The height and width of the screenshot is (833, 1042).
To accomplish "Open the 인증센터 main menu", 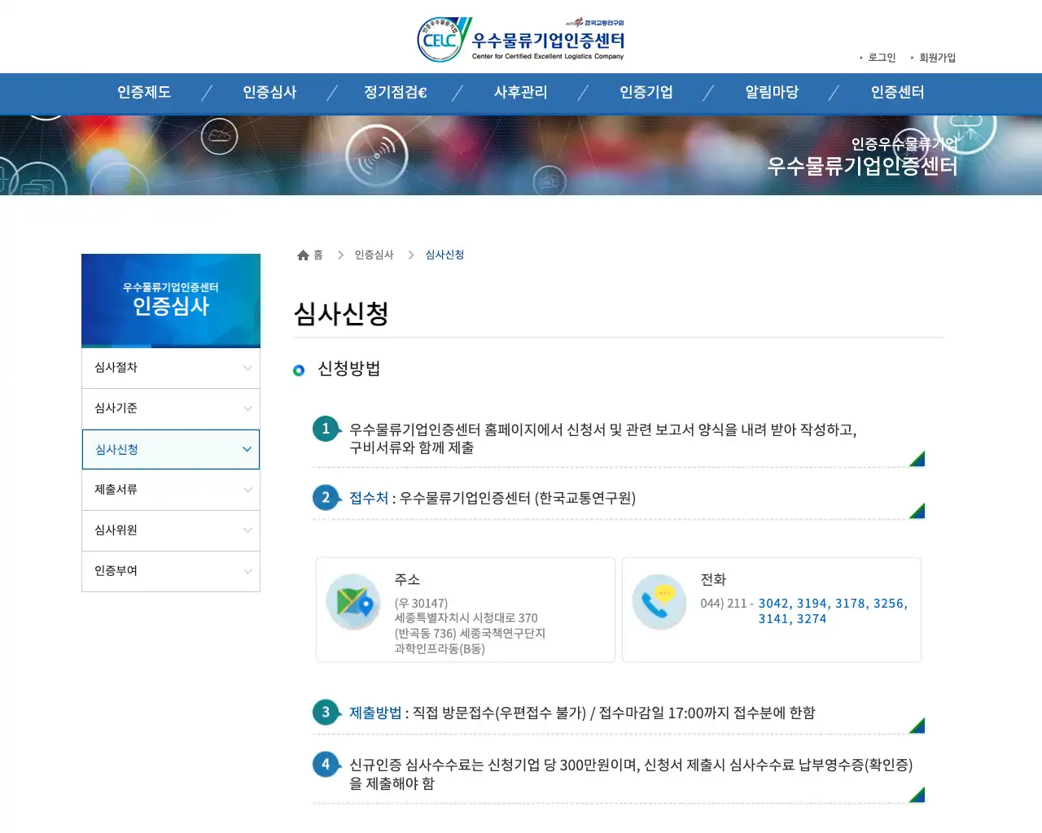I will [898, 93].
